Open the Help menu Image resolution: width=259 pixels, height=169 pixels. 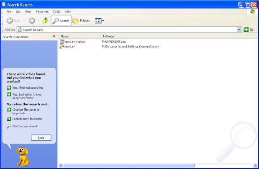[68, 12]
